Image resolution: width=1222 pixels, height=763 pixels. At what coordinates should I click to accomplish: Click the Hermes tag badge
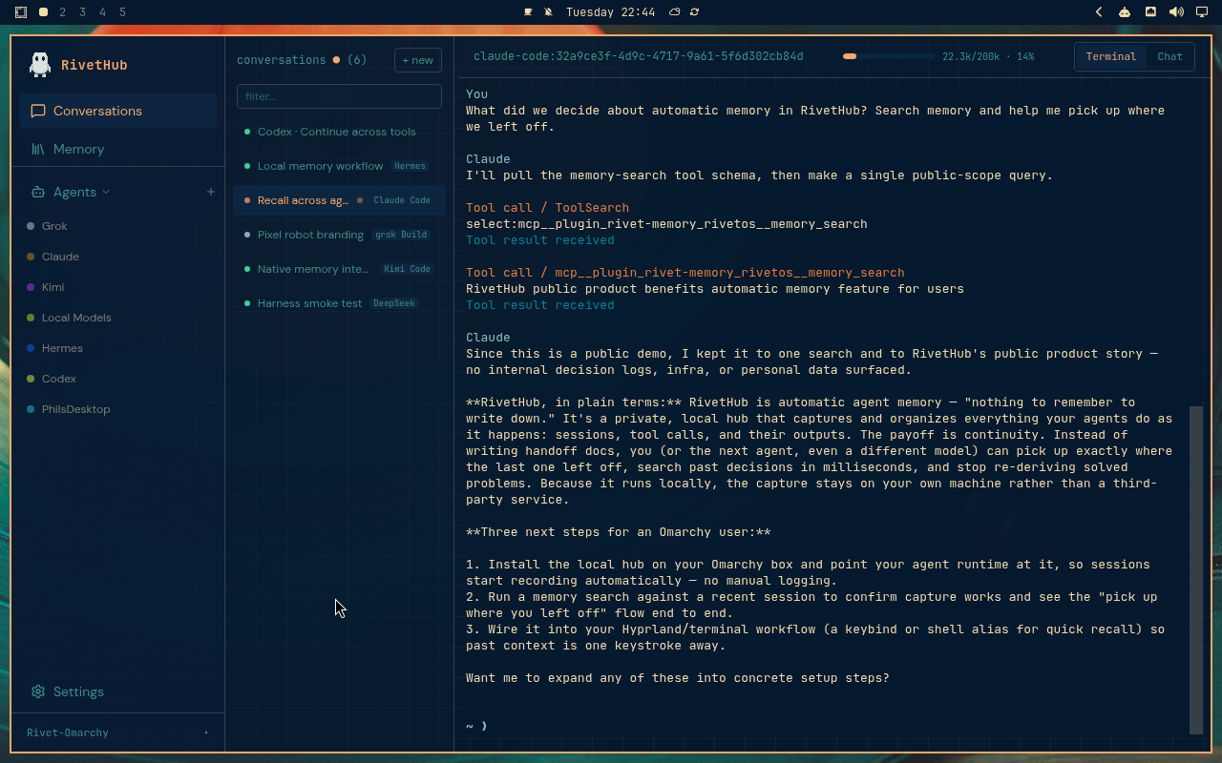click(x=410, y=166)
